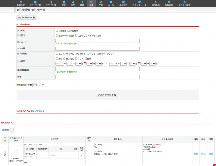Click the この条件で検索する button

coord(107,95)
